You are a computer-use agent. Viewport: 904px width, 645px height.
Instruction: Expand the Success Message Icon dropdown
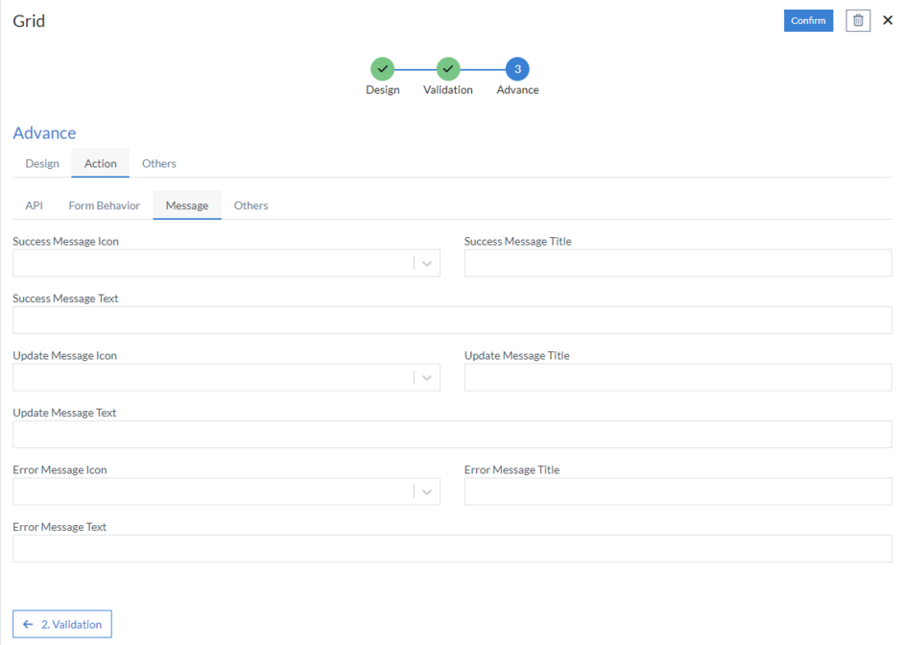pos(427,262)
